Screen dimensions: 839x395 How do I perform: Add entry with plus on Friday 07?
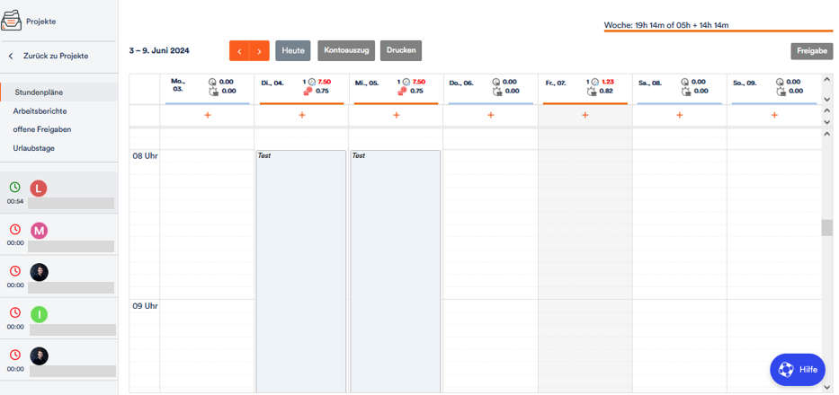click(x=585, y=115)
